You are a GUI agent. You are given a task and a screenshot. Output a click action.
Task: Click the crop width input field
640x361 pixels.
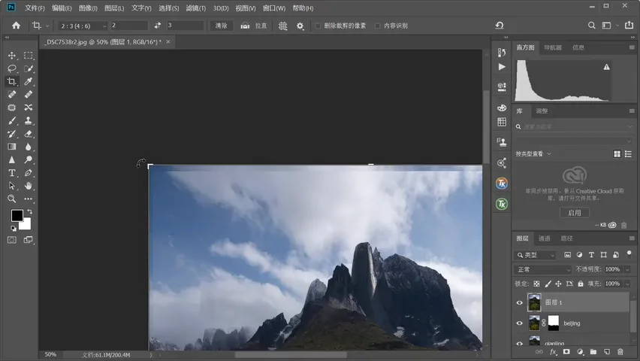[129, 26]
